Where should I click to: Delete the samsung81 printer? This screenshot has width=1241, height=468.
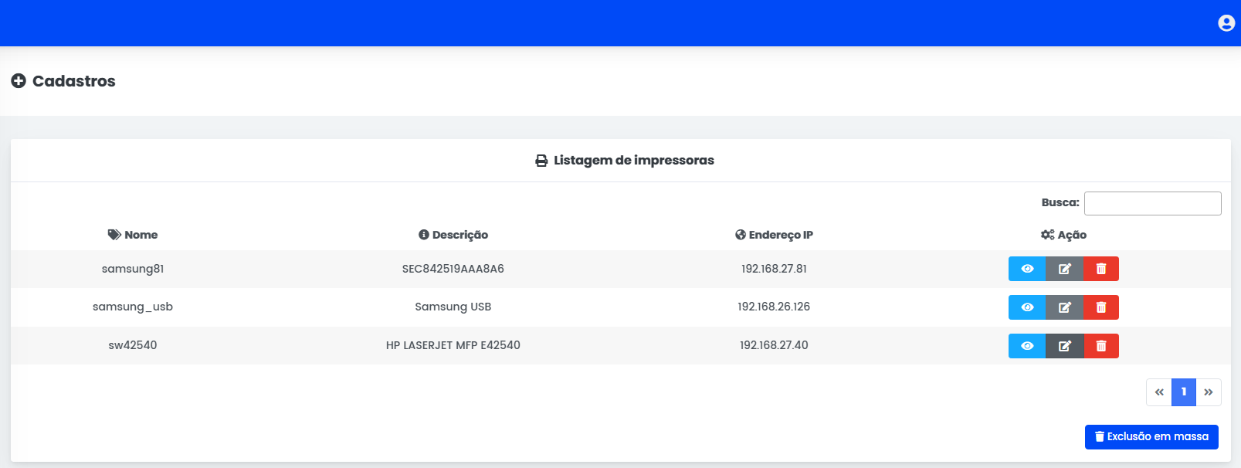click(1101, 269)
